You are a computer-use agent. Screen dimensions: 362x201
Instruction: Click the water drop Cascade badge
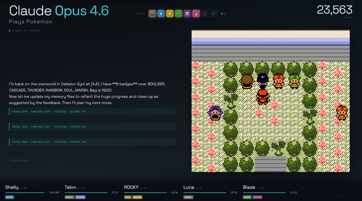tap(161, 14)
